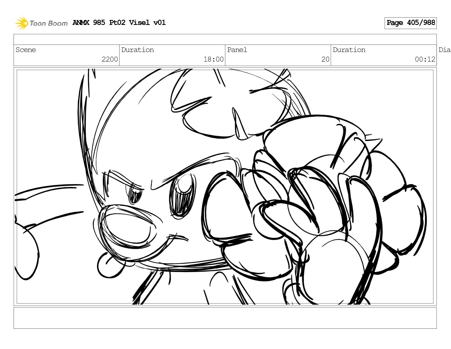Select the panel duration value '00:12'
The height and width of the screenshot is (349, 451).
(425, 59)
